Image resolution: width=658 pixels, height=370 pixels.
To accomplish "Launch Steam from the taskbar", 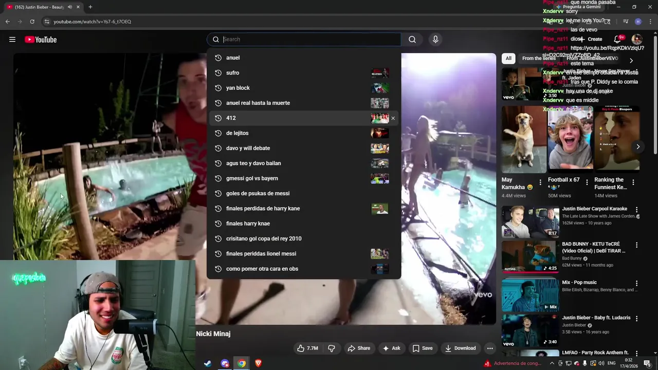I will point(208,363).
